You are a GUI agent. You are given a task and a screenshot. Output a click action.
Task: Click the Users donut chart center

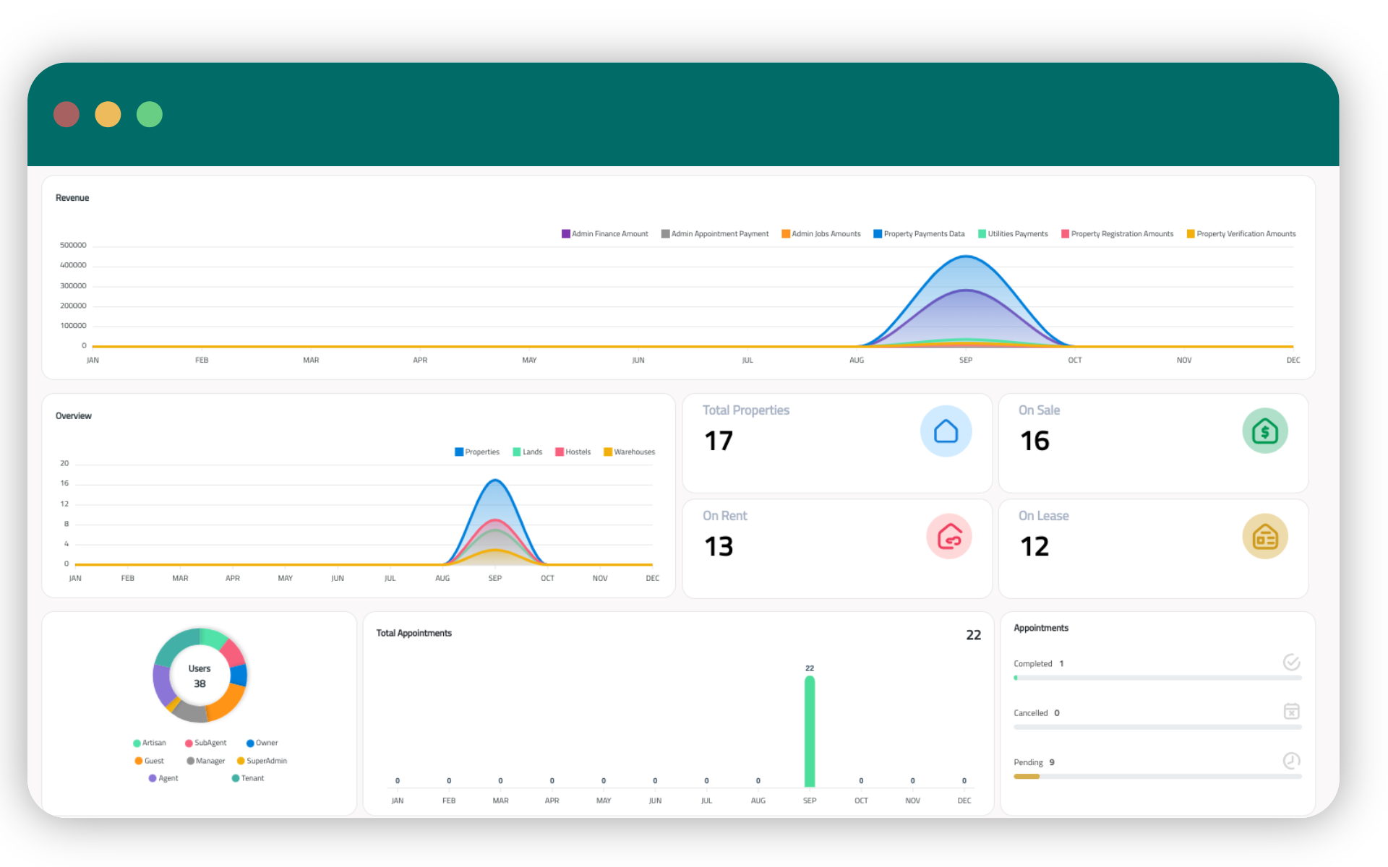point(200,676)
